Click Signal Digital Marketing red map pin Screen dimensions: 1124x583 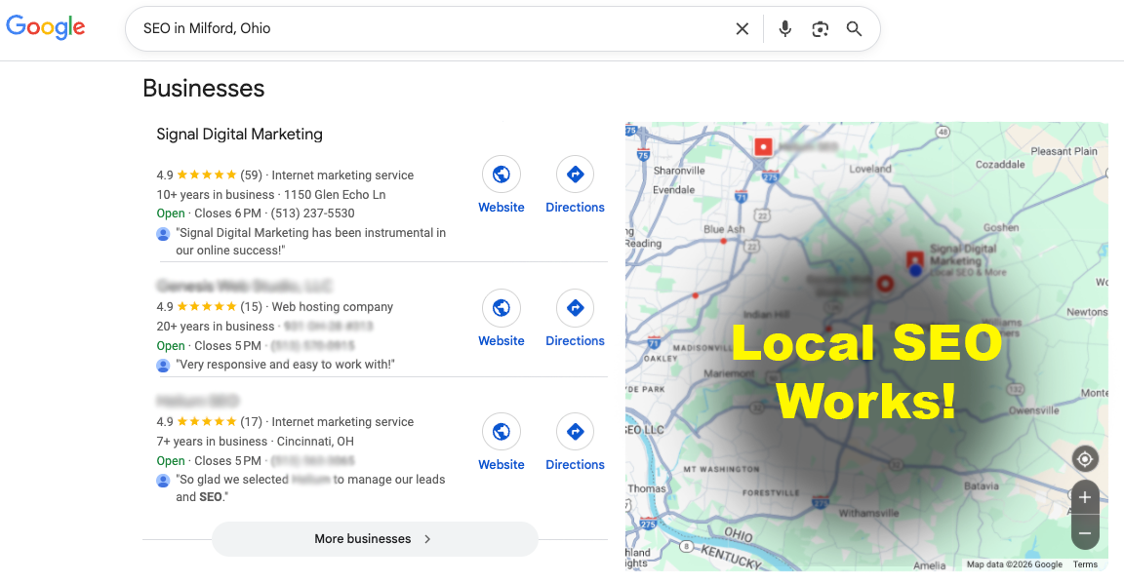coord(914,260)
